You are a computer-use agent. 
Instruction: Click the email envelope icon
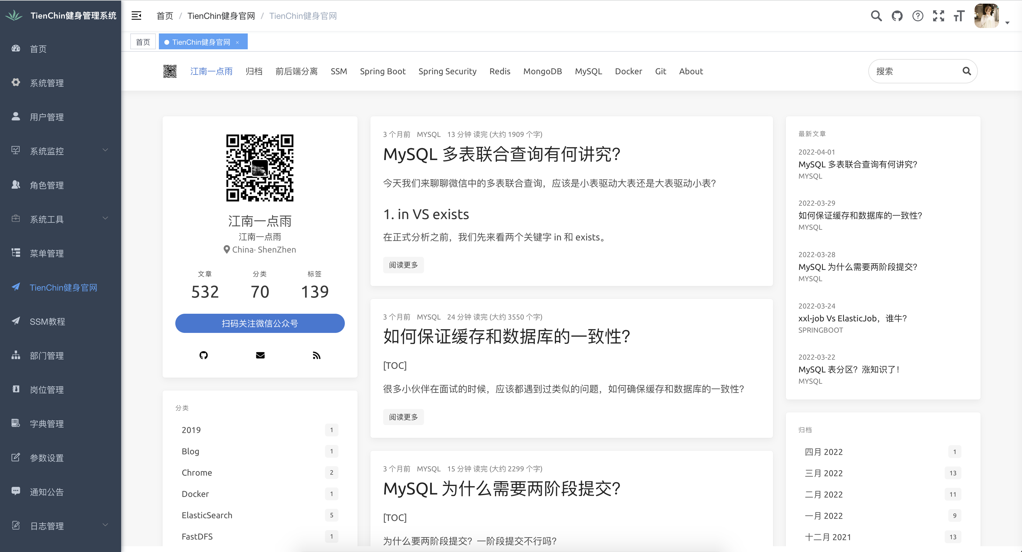(260, 355)
